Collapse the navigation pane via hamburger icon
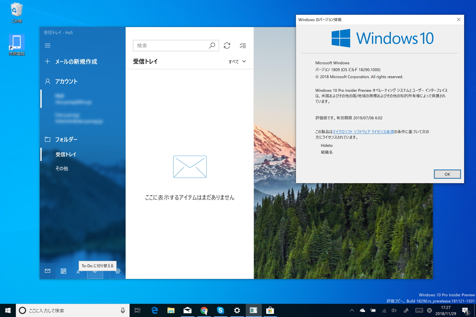 [x=48, y=45]
